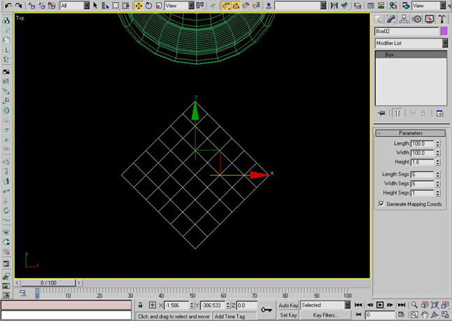Image resolution: width=452 pixels, height=321 pixels.
Task: Click the Set Key button
Action: 288,315
